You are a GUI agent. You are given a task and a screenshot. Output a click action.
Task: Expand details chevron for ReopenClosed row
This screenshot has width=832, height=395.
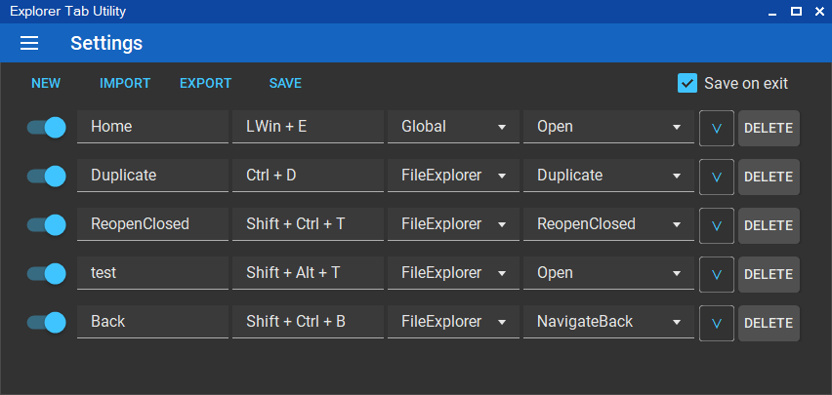[x=717, y=226]
